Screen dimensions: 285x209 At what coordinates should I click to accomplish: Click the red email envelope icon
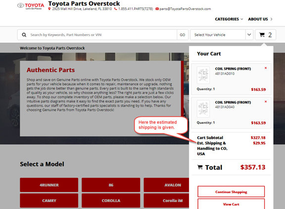coord(157,9)
